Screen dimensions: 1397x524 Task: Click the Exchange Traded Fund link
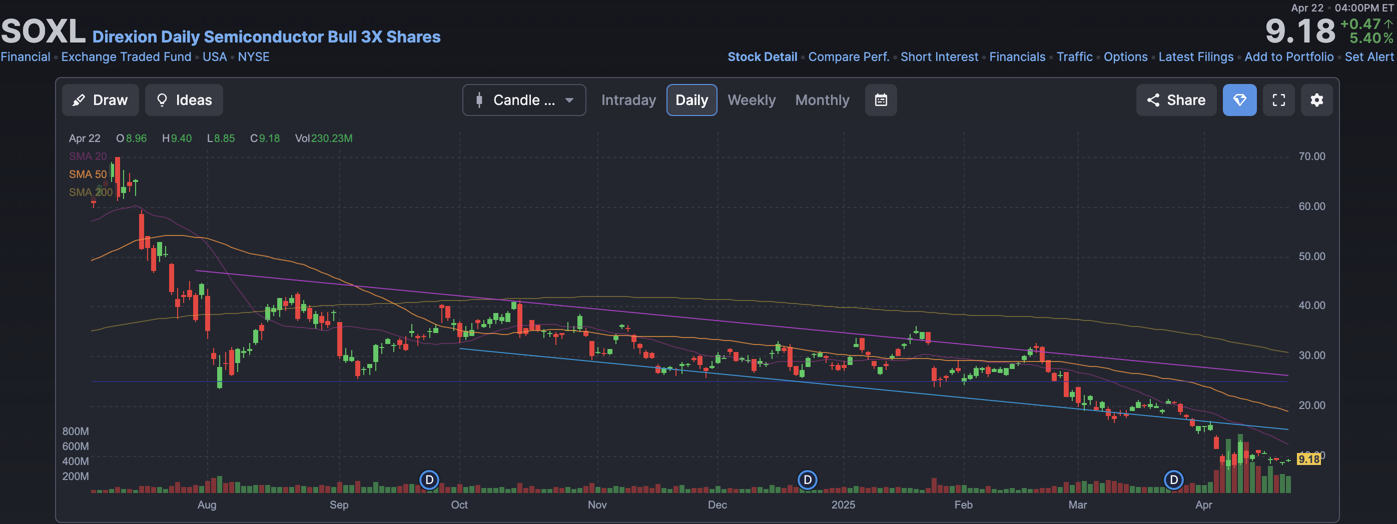coord(127,57)
